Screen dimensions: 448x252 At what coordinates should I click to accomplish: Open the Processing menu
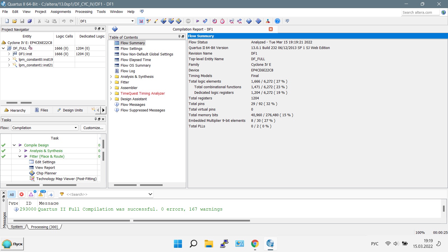pyautogui.click(x=84, y=12)
